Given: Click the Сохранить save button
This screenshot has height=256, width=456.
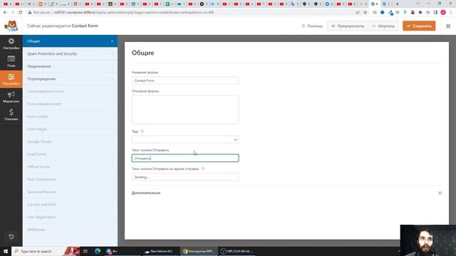Looking at the screenshot, I should tap(419, 26).
